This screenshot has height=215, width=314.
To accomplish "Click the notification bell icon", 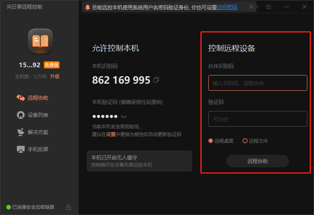I will click(88, 7).
